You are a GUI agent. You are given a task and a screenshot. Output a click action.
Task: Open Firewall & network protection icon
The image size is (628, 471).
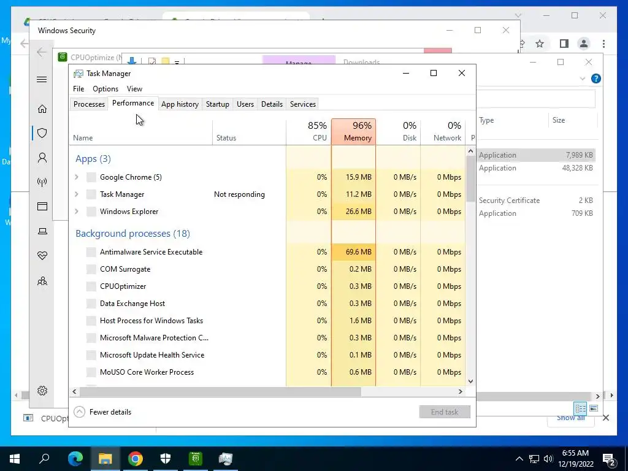pos(42,182)
